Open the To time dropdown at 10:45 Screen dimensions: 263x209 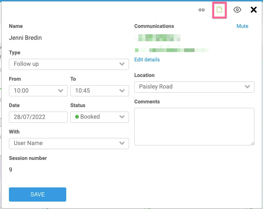99,90
